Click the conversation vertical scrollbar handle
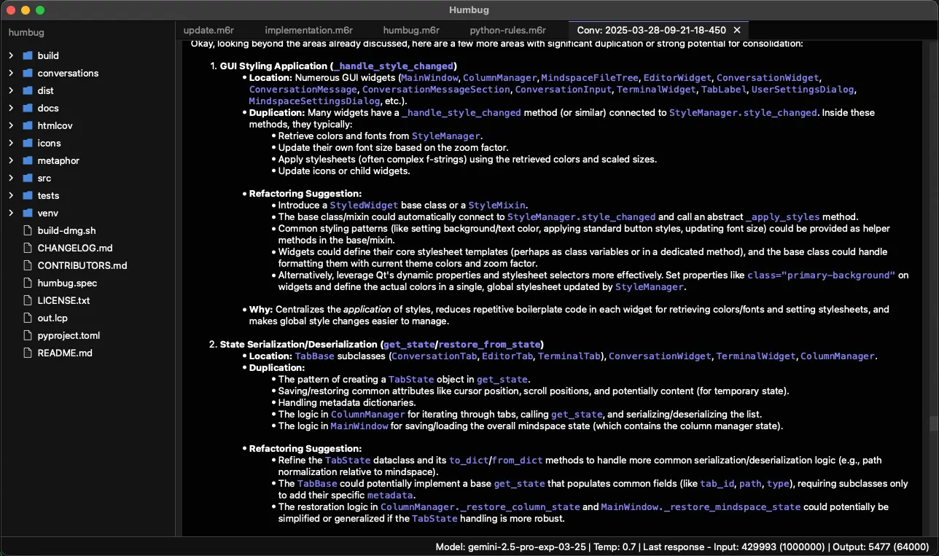939x556 pixels. tap(933, 423)
